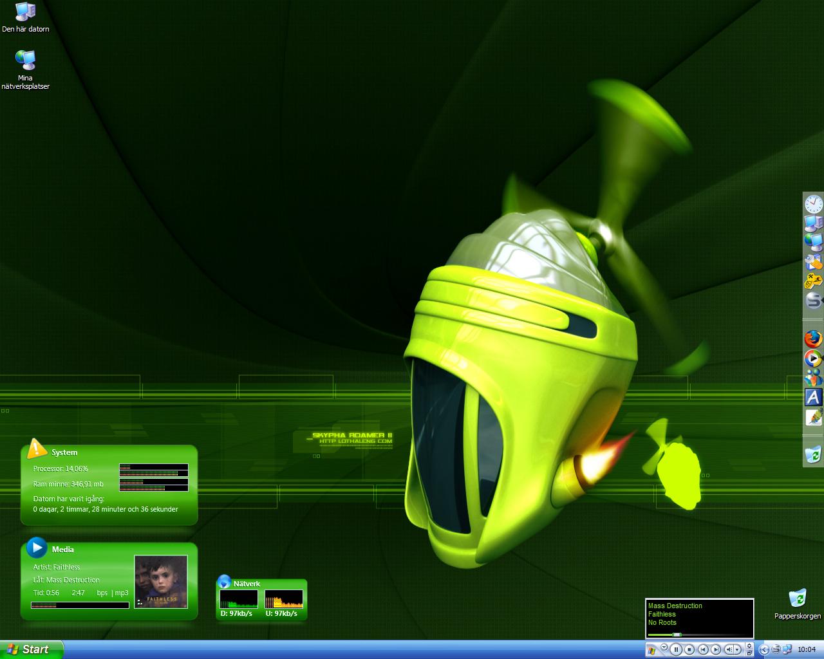824x659 pixels.
Task: Open the paint brush icon in dock
Action: click(814, 417)
